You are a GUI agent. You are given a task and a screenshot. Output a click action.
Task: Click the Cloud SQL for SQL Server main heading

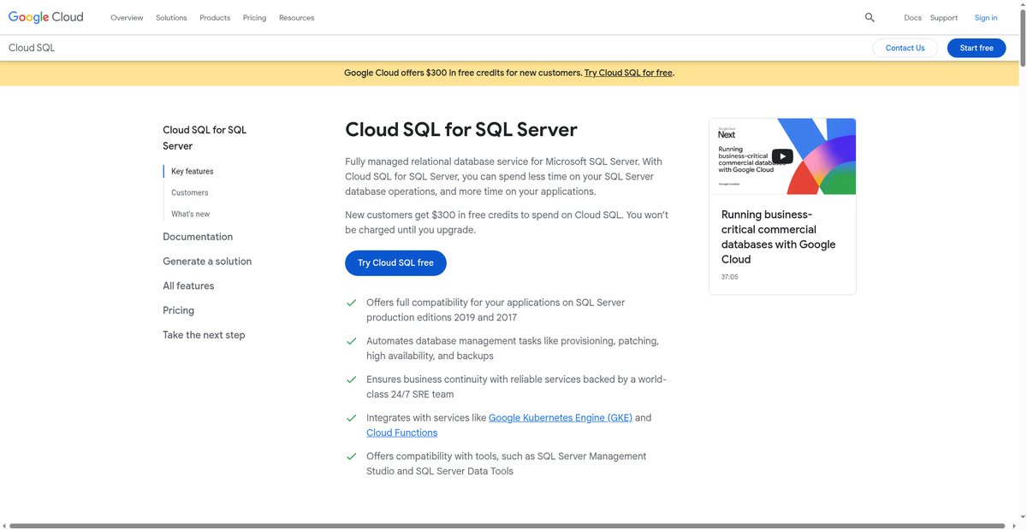point(461,130)
